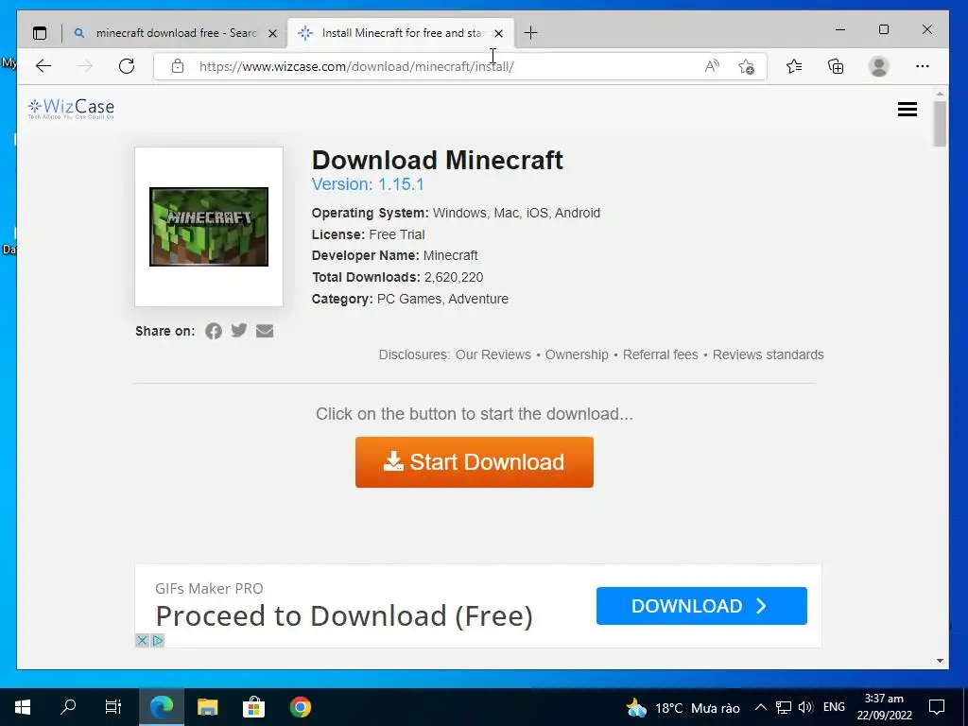Open File Explorer from taskbar
Image resolution: width=968 pixels, height=726 pixels.
click(207, 707)
